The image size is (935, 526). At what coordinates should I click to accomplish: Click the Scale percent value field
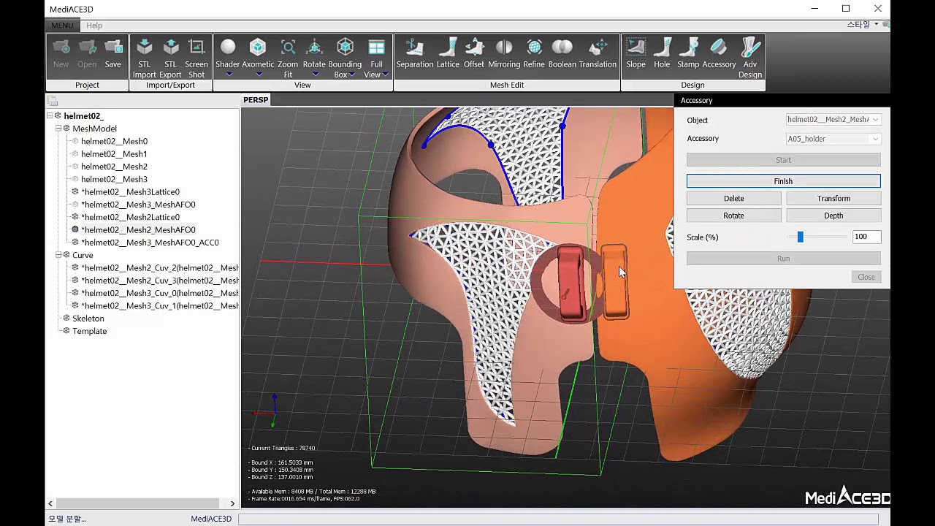[x=866, y=237]
